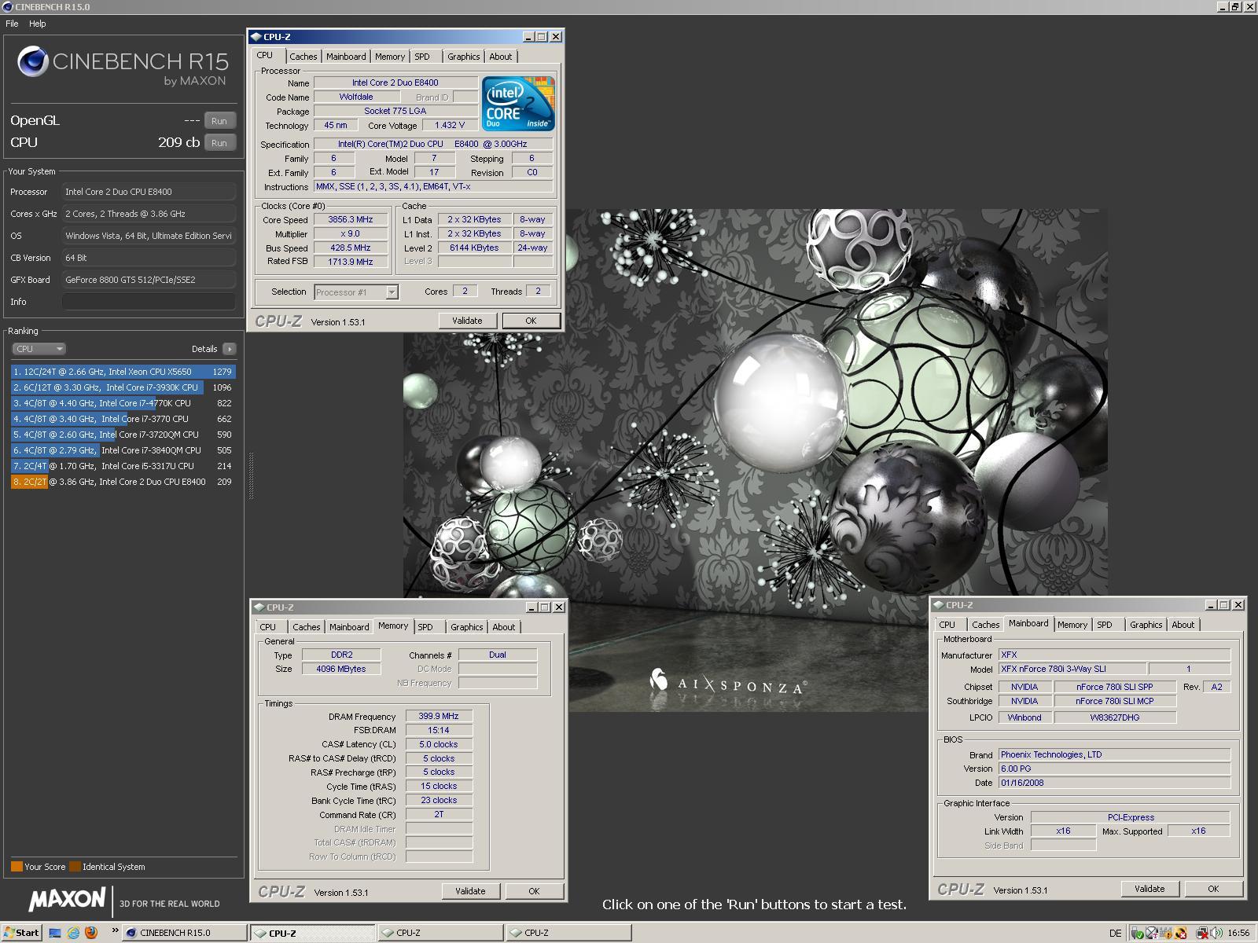Select the Intel Core i5-3317U ranking row
This screenshot has height=943, width=1258.
click(123, 466)
